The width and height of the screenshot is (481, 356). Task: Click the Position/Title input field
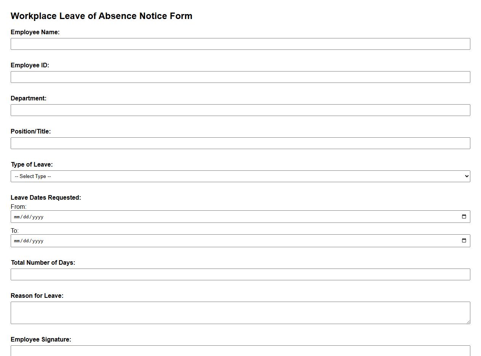(240, 143)
